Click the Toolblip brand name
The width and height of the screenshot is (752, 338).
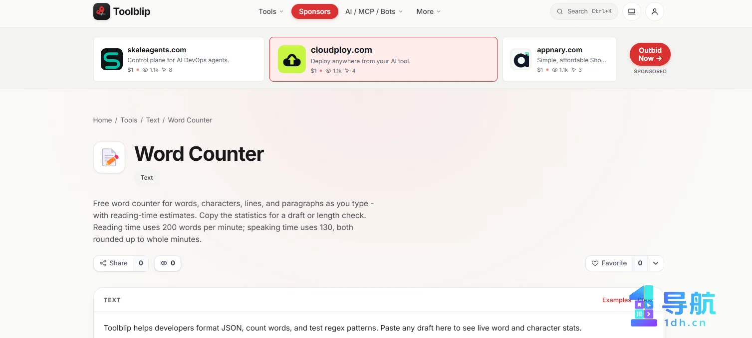(x=132, y=11)
